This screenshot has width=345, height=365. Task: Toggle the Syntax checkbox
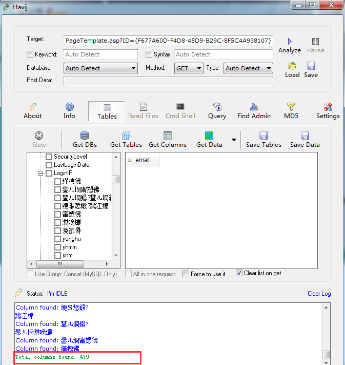pos(149,54)
